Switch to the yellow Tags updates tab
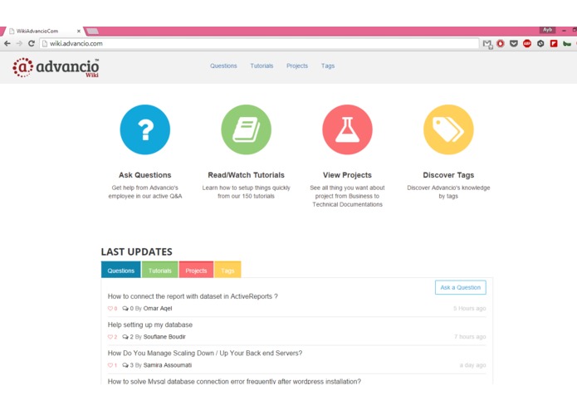577x410 pixels. coord(227,270)
